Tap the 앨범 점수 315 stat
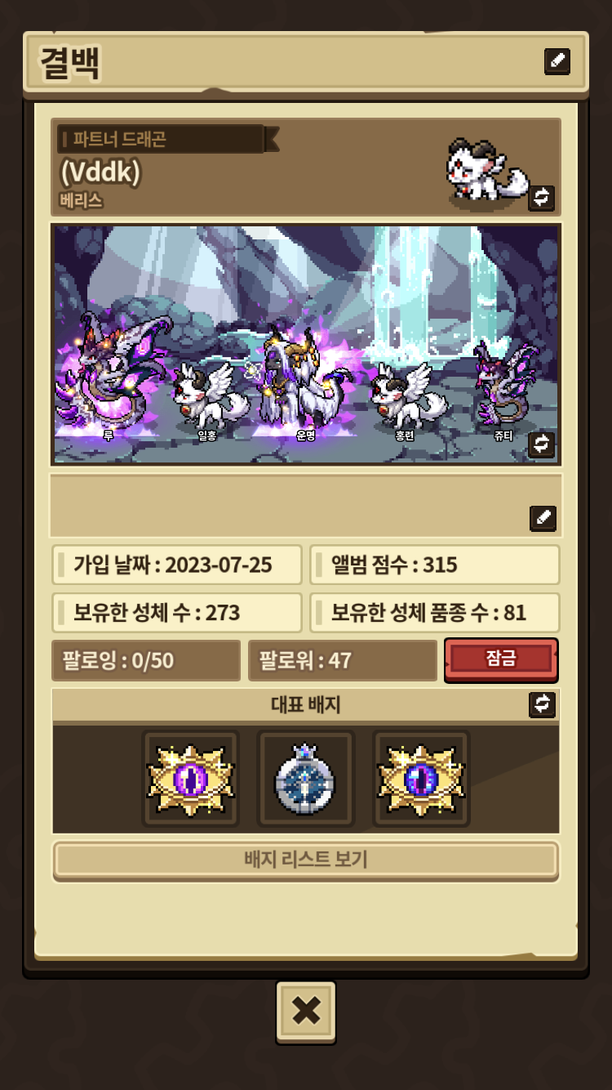The image size is (612, 1090). point(435,565)
